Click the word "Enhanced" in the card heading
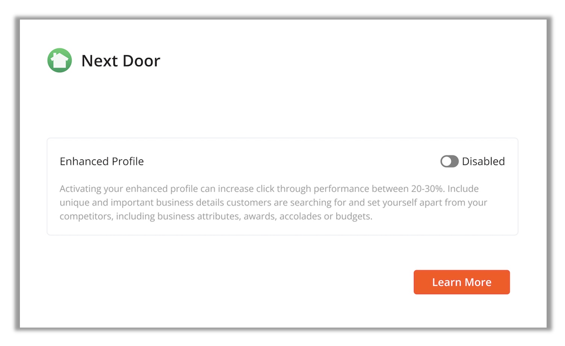565x346 pixels. (x=84, y=161)
